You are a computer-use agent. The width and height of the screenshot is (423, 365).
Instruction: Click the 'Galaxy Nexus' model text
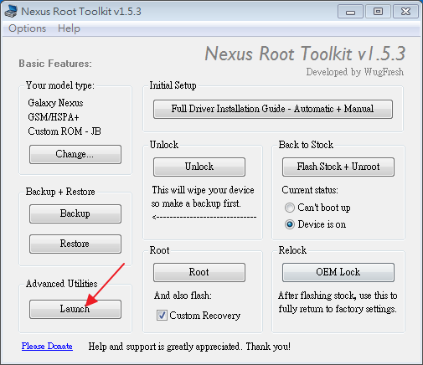pyautogui.click(x=55, y=103)
